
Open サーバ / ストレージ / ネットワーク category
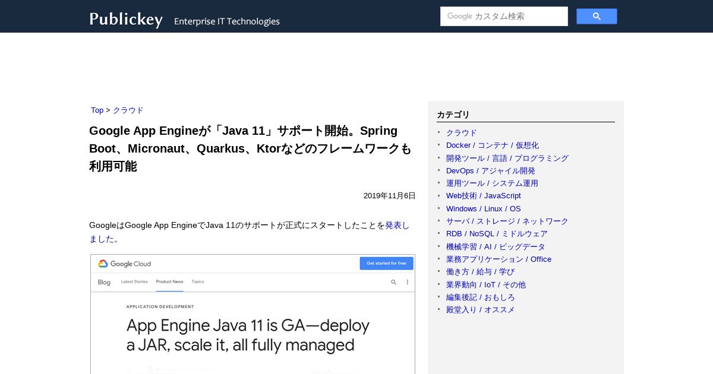point(507,221)
